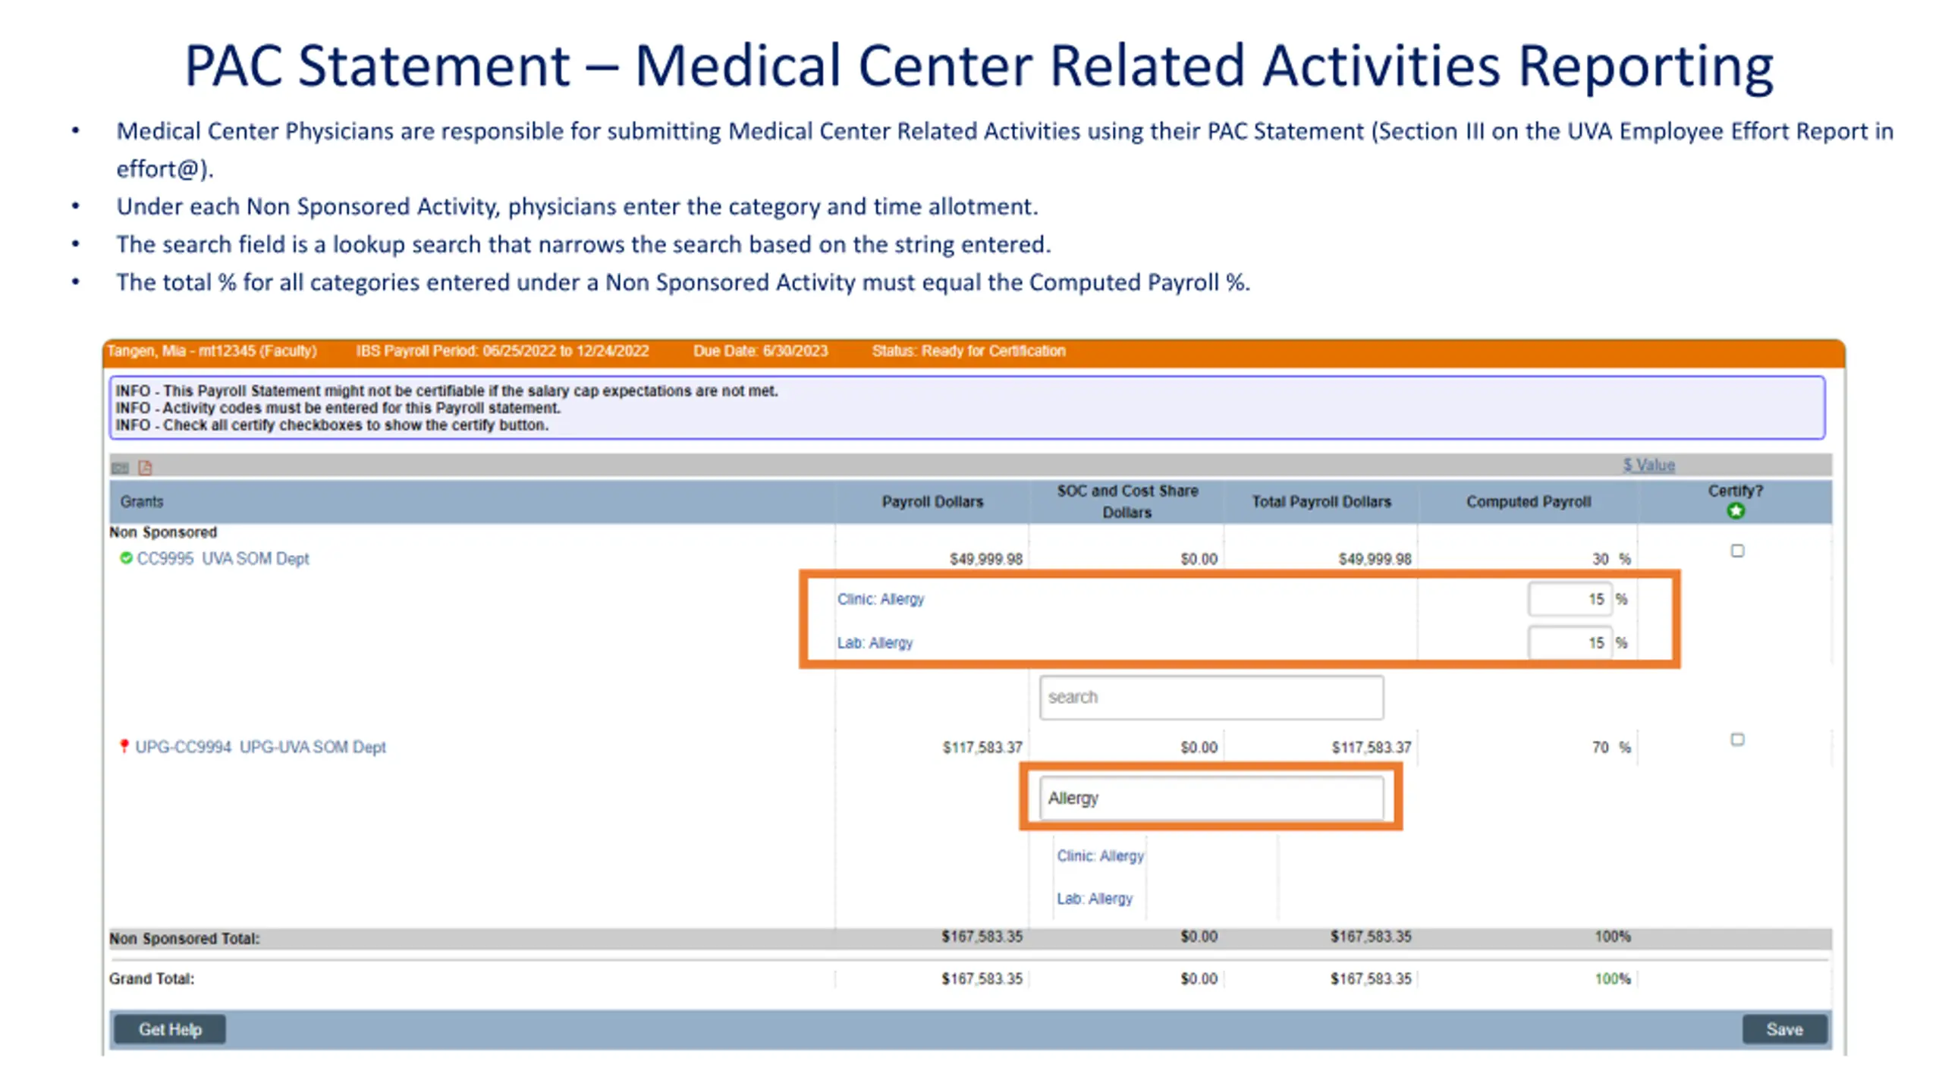1942x1092 pixels.
Task: Select Lab: Allergy from search suggestions
Action: [x=1095, y=899]
